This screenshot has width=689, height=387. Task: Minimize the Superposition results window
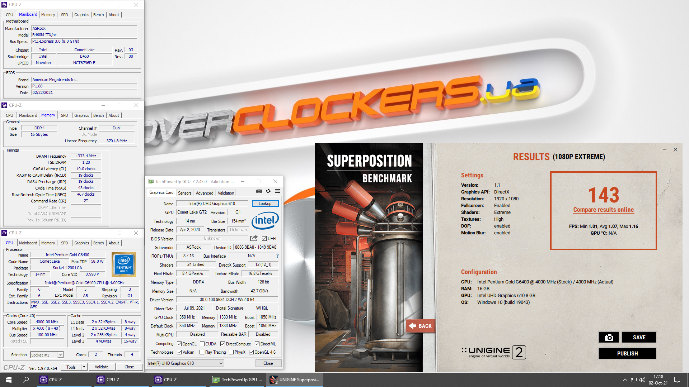tap(665, 150)
